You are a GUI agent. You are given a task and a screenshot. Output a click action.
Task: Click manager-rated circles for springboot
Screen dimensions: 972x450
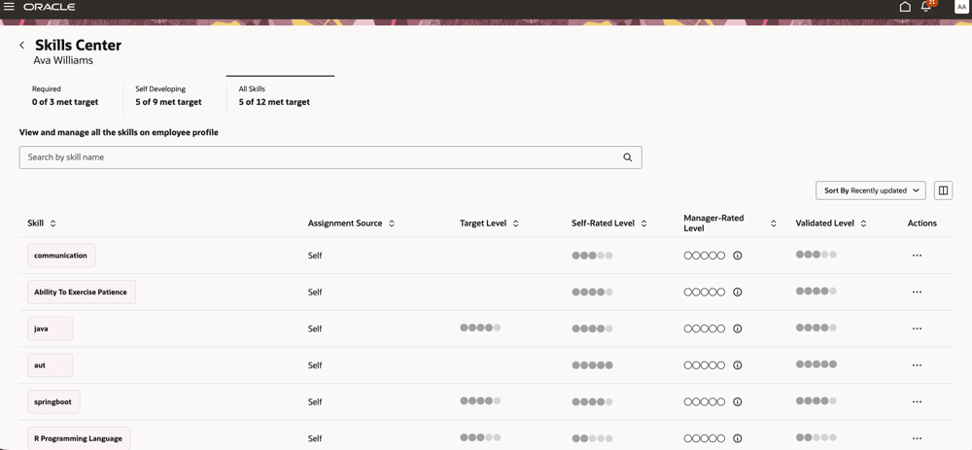tap(704, 401)
